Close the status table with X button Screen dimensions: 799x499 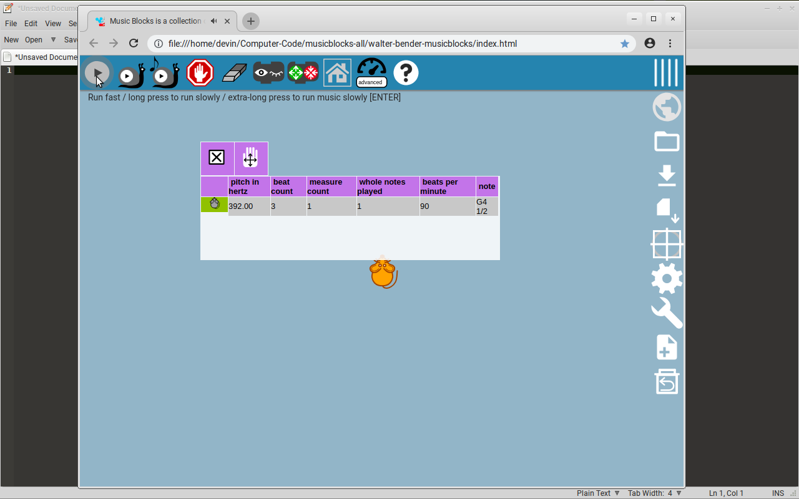tap(217, 158)
